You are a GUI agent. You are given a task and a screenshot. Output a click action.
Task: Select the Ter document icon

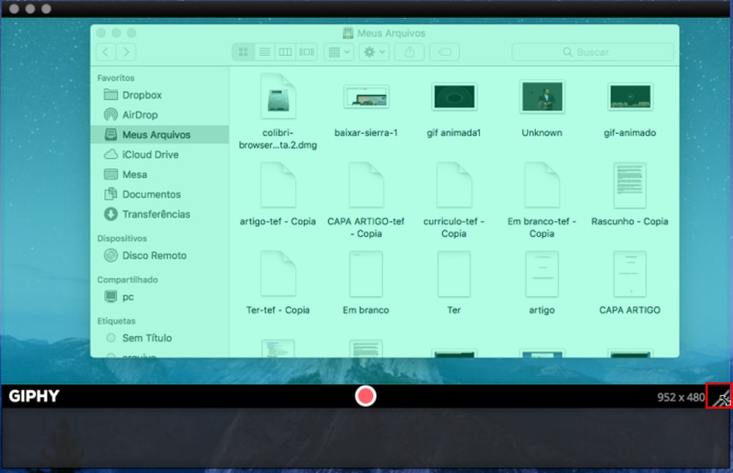(x=454, y=274)
